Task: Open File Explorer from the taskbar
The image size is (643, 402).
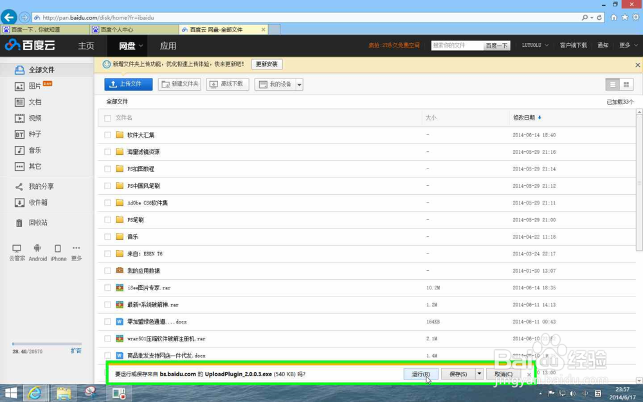Action: pyautogui.click(x=64, y=394)
